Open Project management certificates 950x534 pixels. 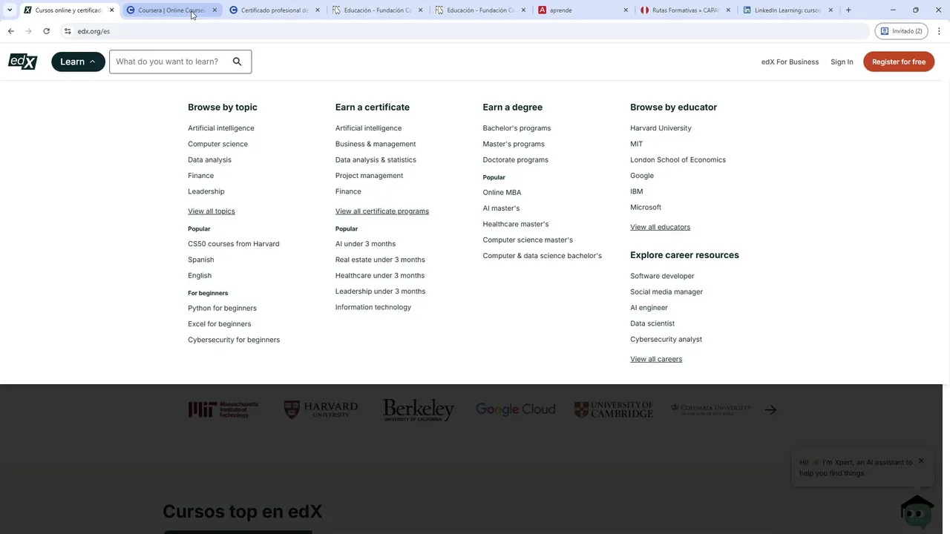click(369, 176)
